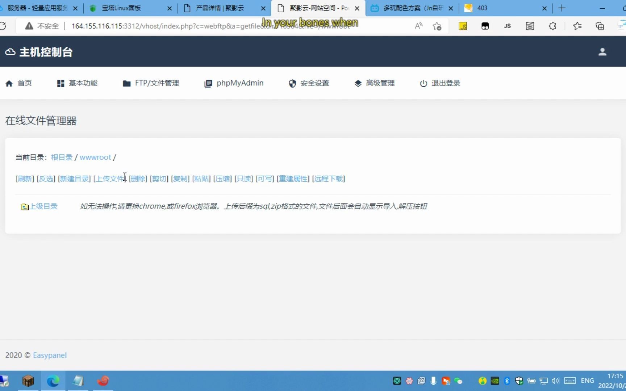Image resolution: width=626 pixels, height=391 pixels.
Task: Open the red swirl app in the taskbar
Action: click(103, 381)
